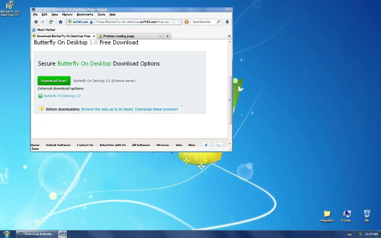Click the network tray icon near the clock
The image size is (381, 238).
pyautogui.click(x=361, y=234)
